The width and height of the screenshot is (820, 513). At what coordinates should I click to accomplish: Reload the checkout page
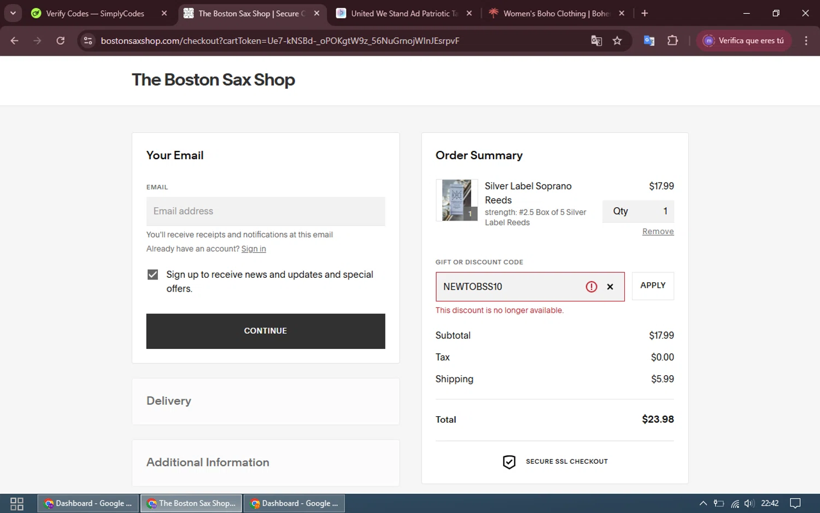(61, 40)
